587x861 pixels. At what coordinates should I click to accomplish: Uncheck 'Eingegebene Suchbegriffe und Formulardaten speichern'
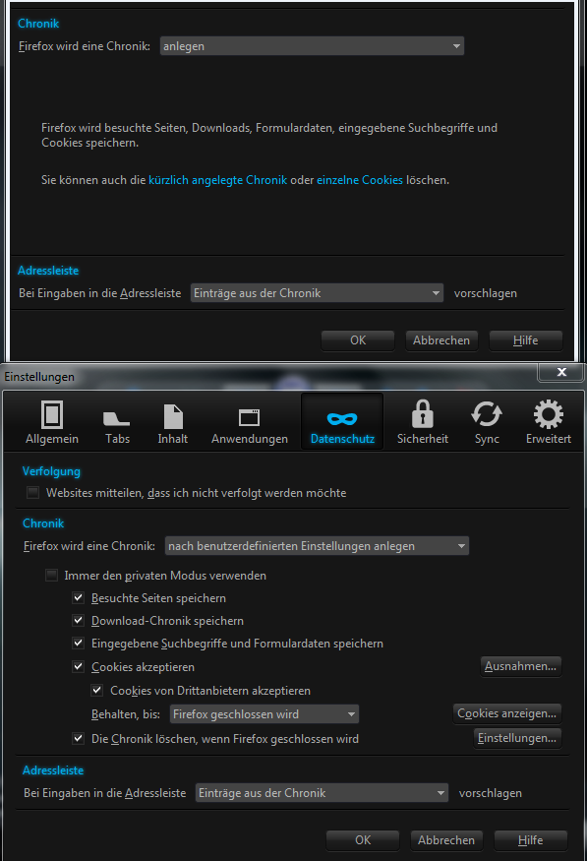(79, 643)
